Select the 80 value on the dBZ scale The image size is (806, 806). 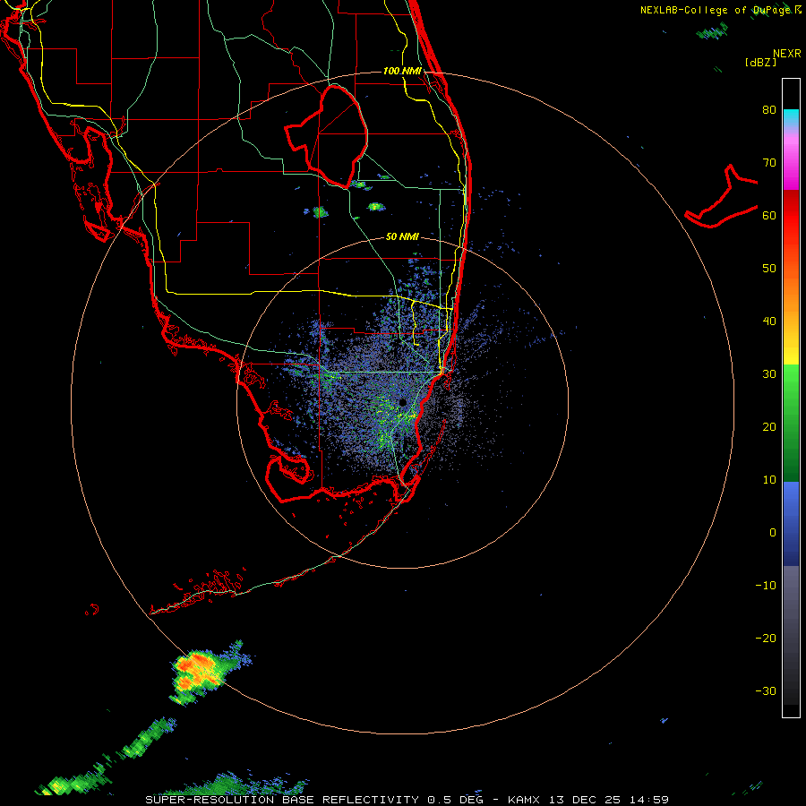(x=769, y=110)
